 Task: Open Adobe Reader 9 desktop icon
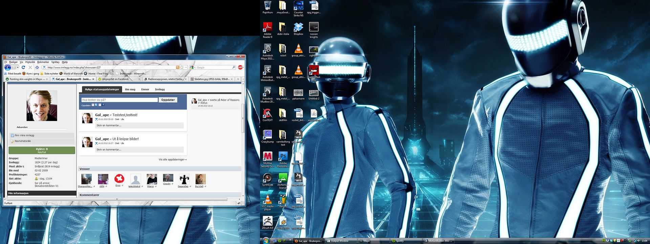[x=267, y=30]
